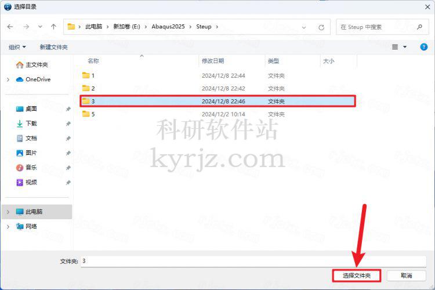Click the pin icon beside 音乐
This screenshot has height=290, width=435.
coord(68,168)
